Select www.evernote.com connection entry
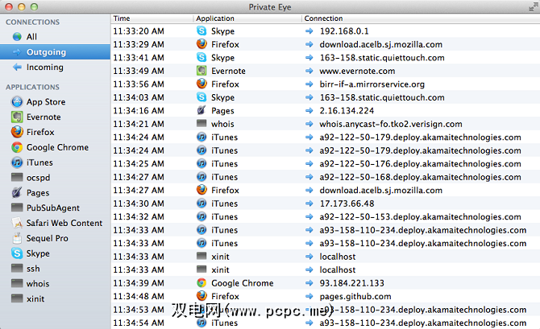Image resolution: width=540 pixels, height=329 pixels. coord(357,71)
